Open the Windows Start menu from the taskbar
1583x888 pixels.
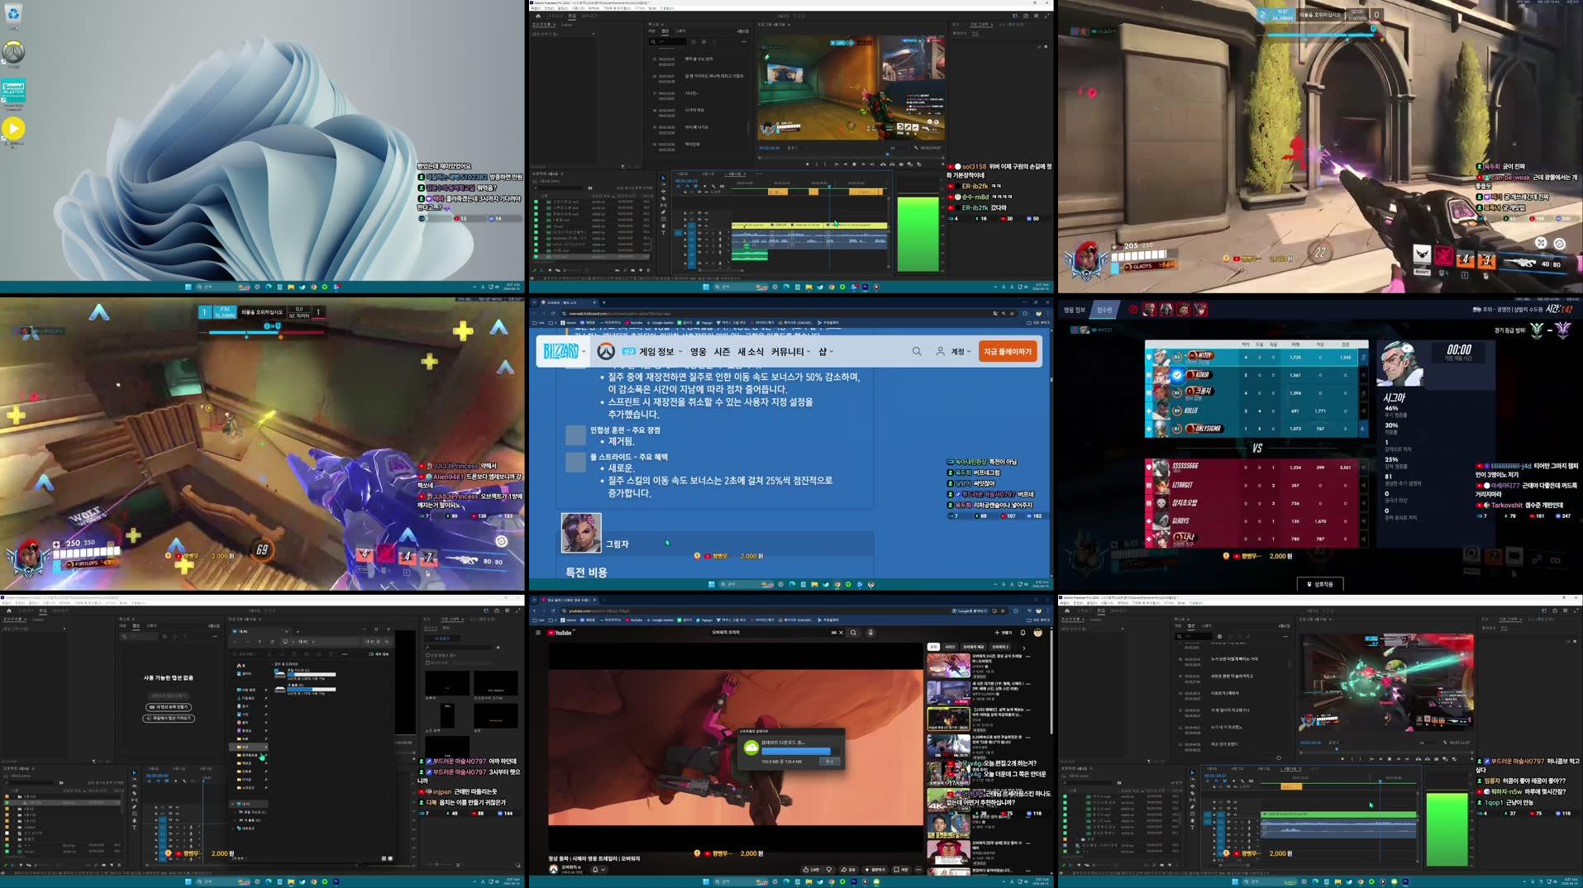coord(186,287)
